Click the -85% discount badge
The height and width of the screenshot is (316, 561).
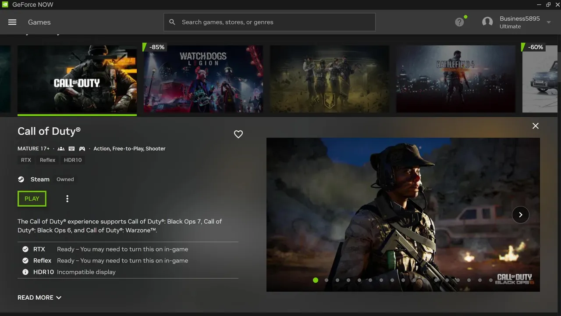point(155,47)
